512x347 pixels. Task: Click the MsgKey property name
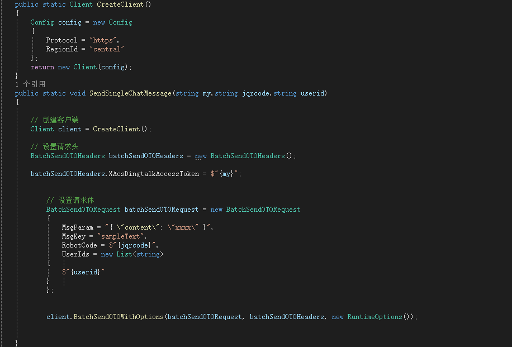click(73, 236)
